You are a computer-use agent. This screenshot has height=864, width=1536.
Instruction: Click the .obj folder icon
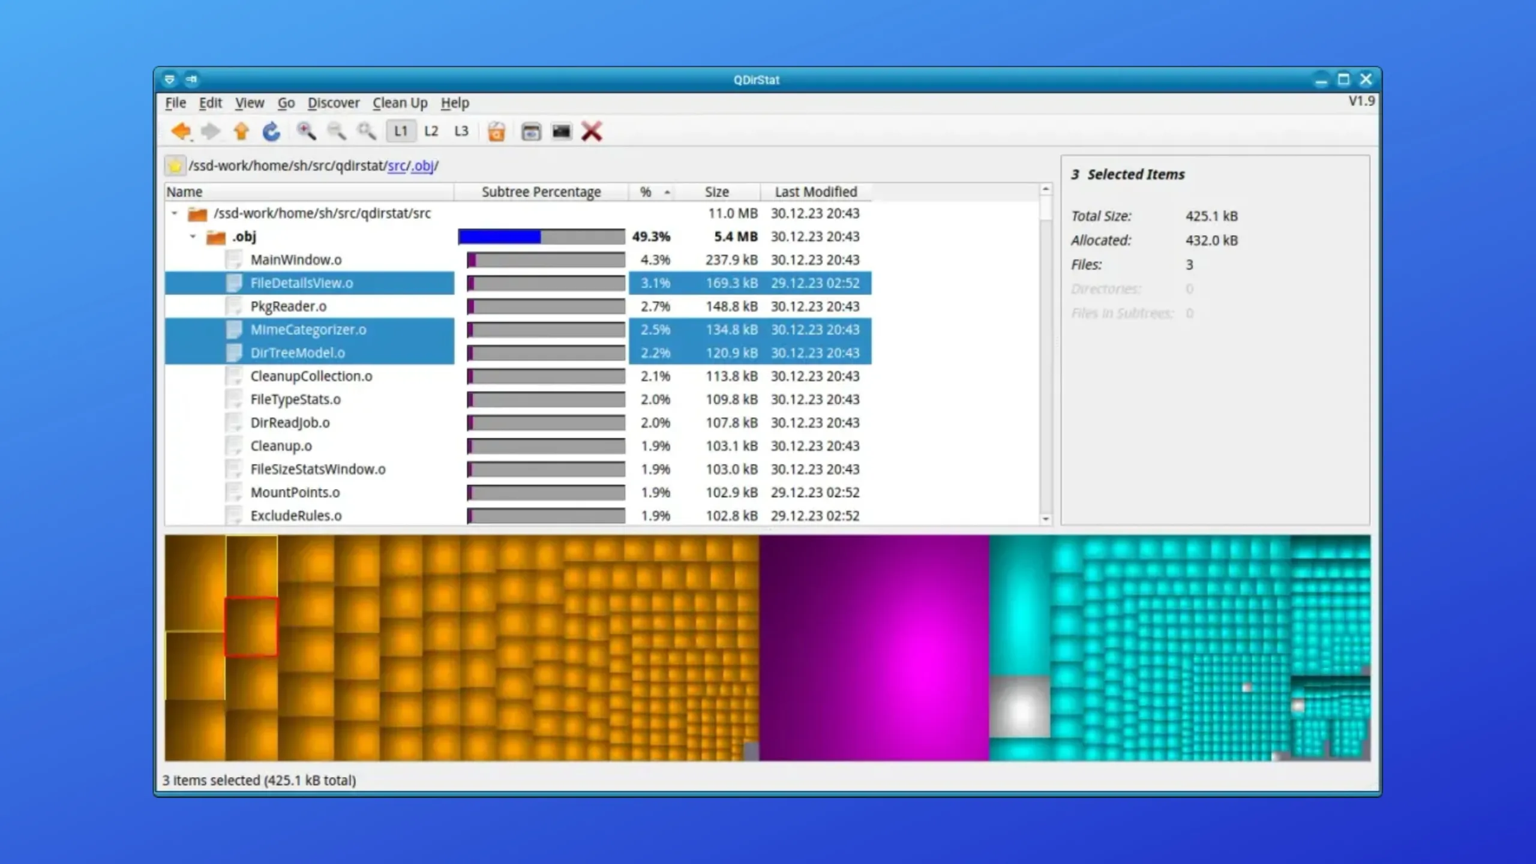pyautogui.click(x=215, y=237)
